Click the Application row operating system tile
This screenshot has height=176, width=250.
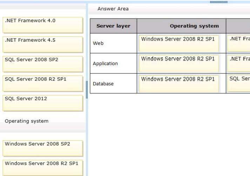[x=179, y=63]
